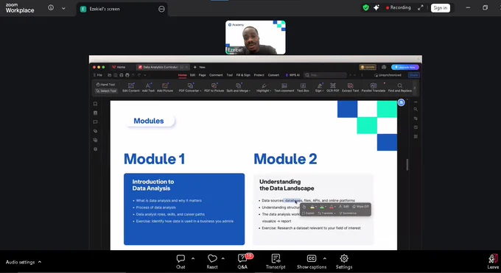Click the Upgrade Now button
The image size is (501, 273).
pos(404,67)
